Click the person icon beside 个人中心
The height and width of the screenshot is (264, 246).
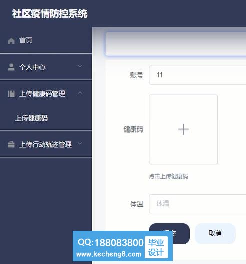11,67
